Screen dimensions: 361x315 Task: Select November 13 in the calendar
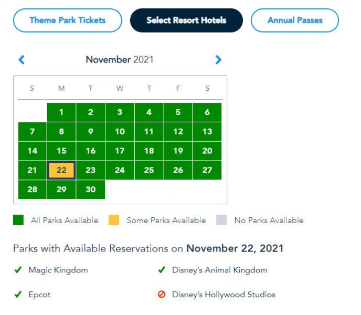click(x=207, y=131)
